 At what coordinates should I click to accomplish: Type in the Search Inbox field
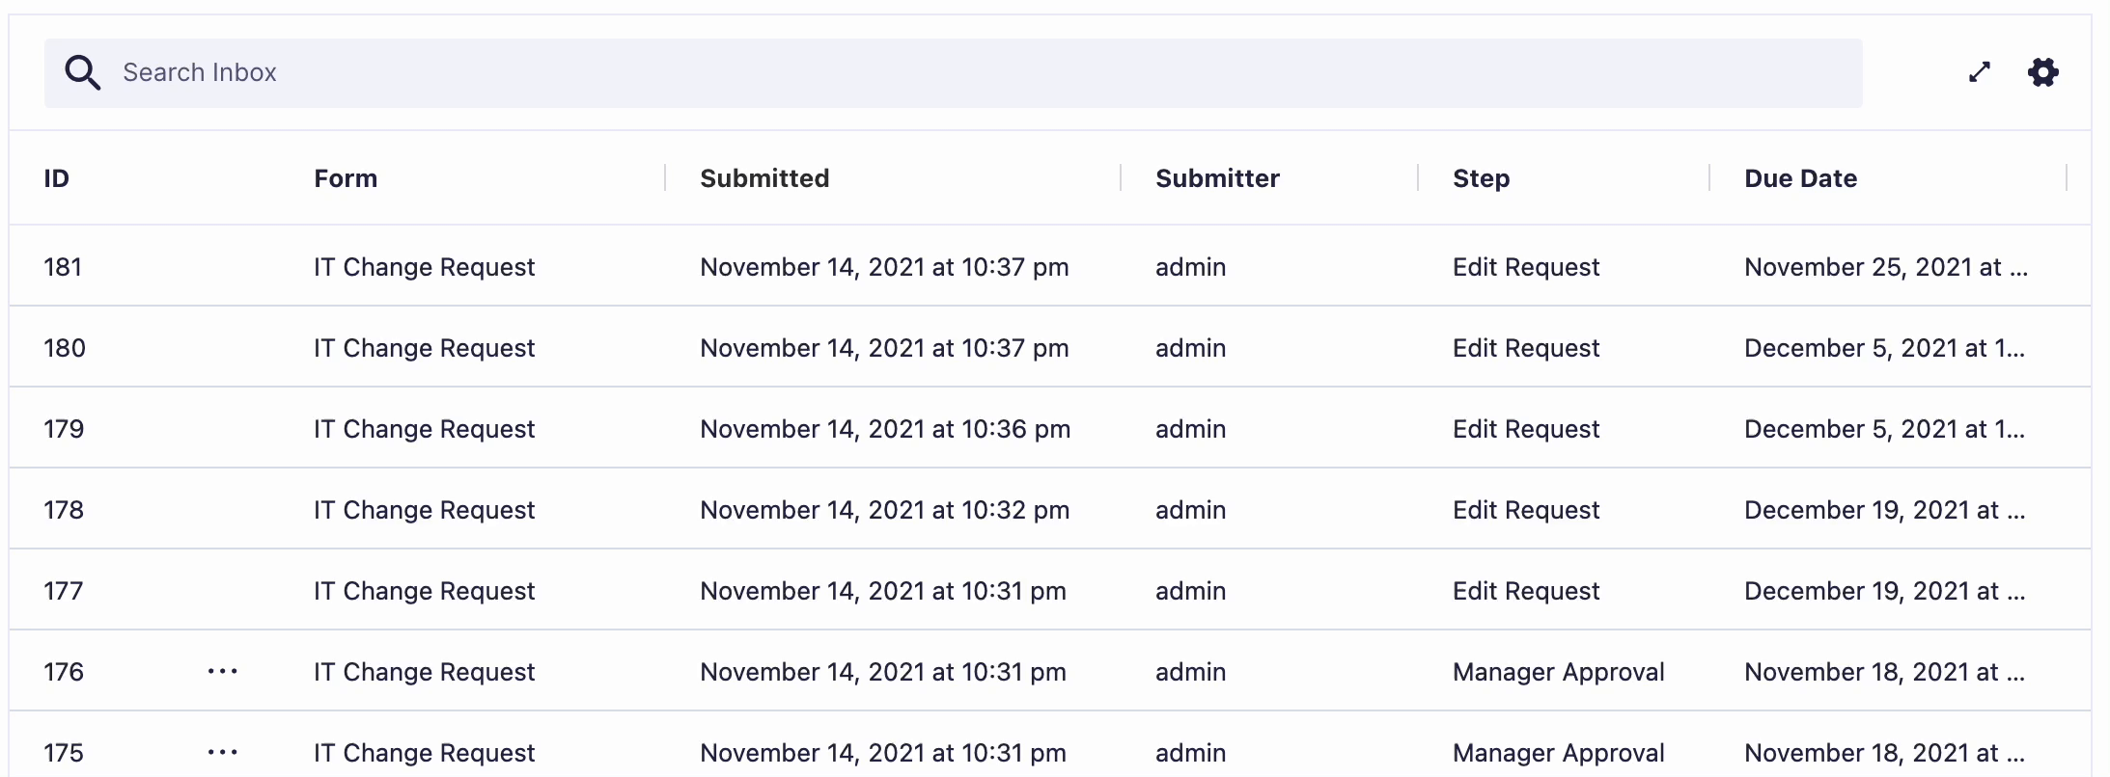tap(965, 73)
